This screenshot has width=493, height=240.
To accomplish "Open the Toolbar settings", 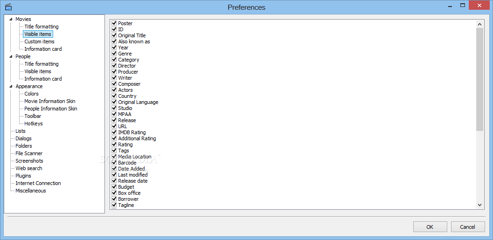I will tap(33, 116).
